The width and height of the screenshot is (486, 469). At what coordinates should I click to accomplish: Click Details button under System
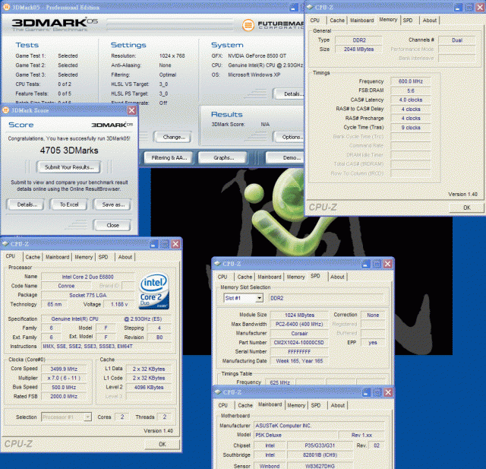(x=289, y=94)
